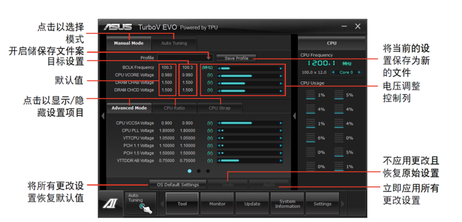Image resolution: width=462 pixels, height=222 pixels.
Task: Restore OS Default Settings
Action: pyautogui.click(x=178, y=185)
